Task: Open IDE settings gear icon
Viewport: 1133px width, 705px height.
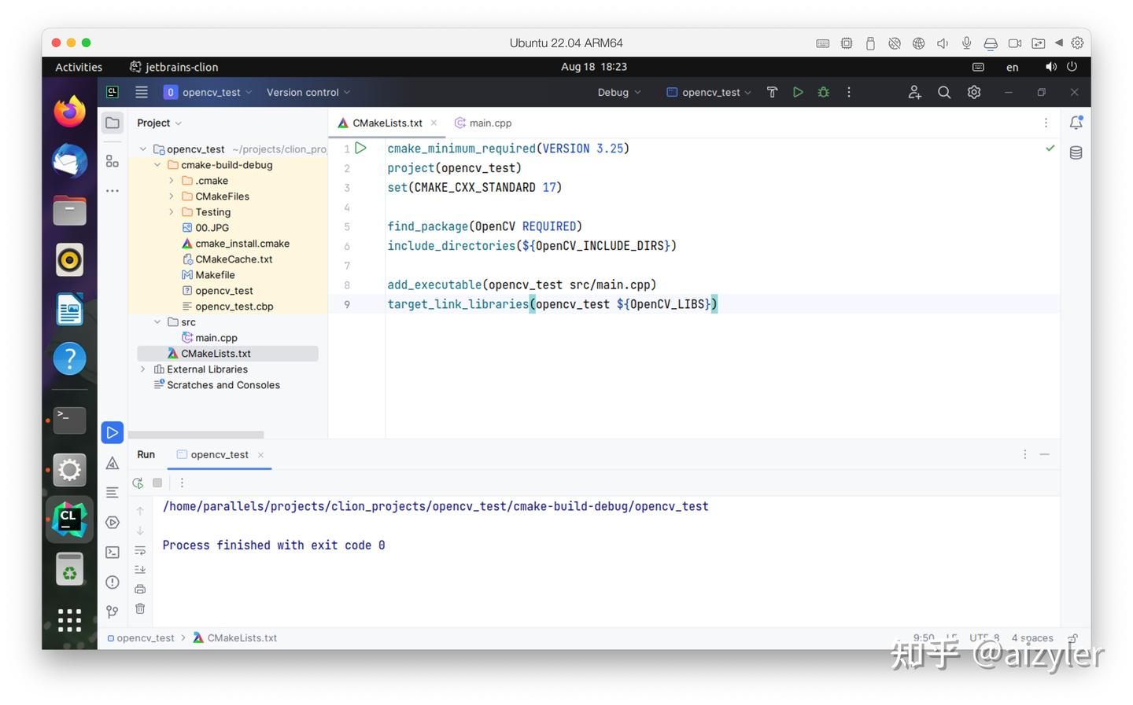Action: [974, 92]
